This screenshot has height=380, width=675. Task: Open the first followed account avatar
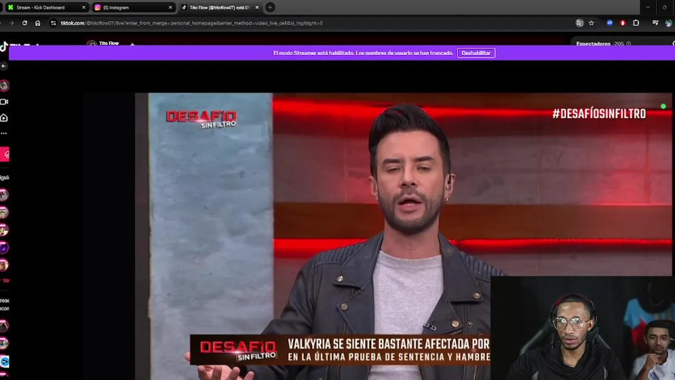[4, 195]
